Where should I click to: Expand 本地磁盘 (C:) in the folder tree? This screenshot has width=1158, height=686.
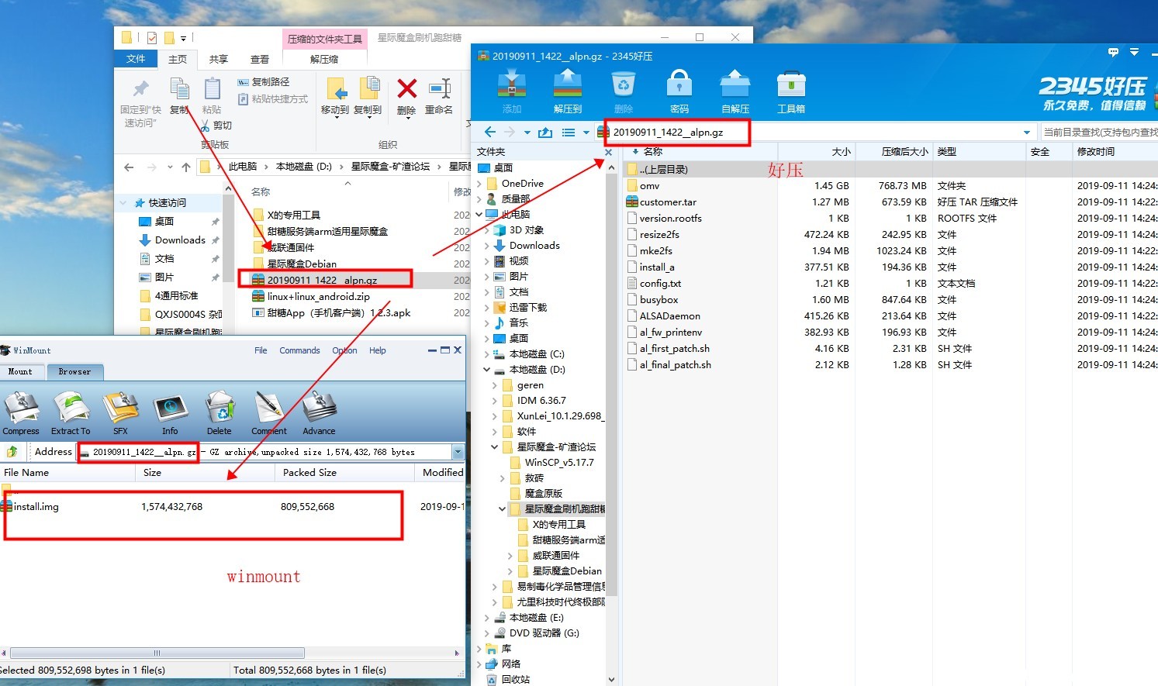pyautogui.click(x=486, y=353)
